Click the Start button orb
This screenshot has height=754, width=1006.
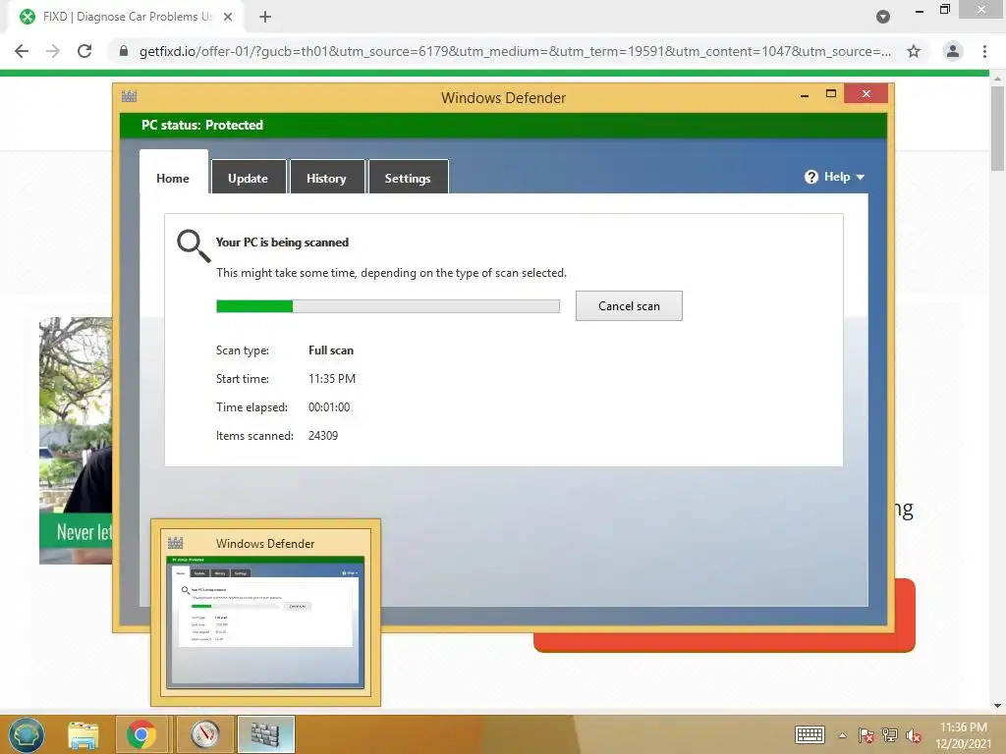click(x=26, y=734)
